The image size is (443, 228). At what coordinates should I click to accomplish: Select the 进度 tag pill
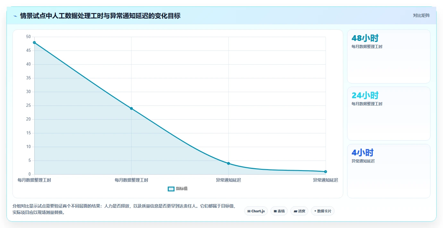pyautogui.click(x=299, y=211)
